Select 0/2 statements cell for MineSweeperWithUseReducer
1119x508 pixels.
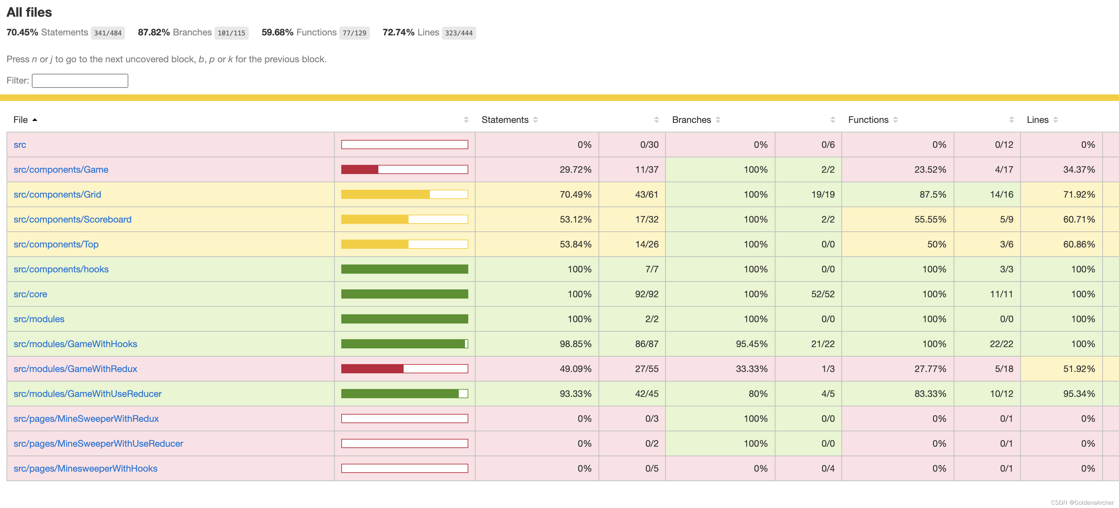point(632,443)
